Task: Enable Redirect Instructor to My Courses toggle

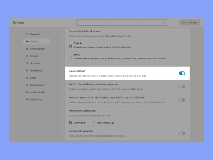Action: click(182, 99)
